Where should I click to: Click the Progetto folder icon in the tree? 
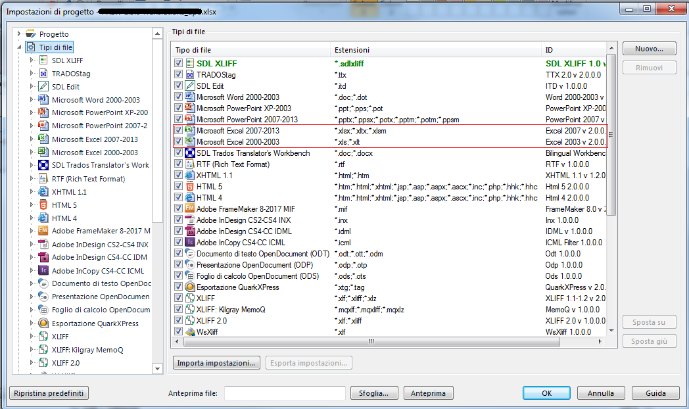[30, 34]
